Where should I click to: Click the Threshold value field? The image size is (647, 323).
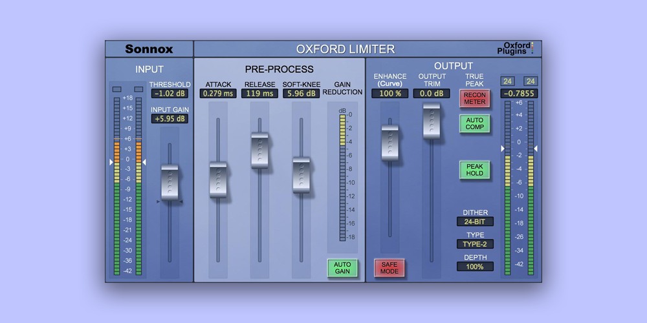170,94
